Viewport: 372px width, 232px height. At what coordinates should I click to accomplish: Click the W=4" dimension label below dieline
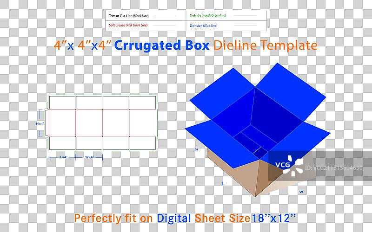pos(89,157)
